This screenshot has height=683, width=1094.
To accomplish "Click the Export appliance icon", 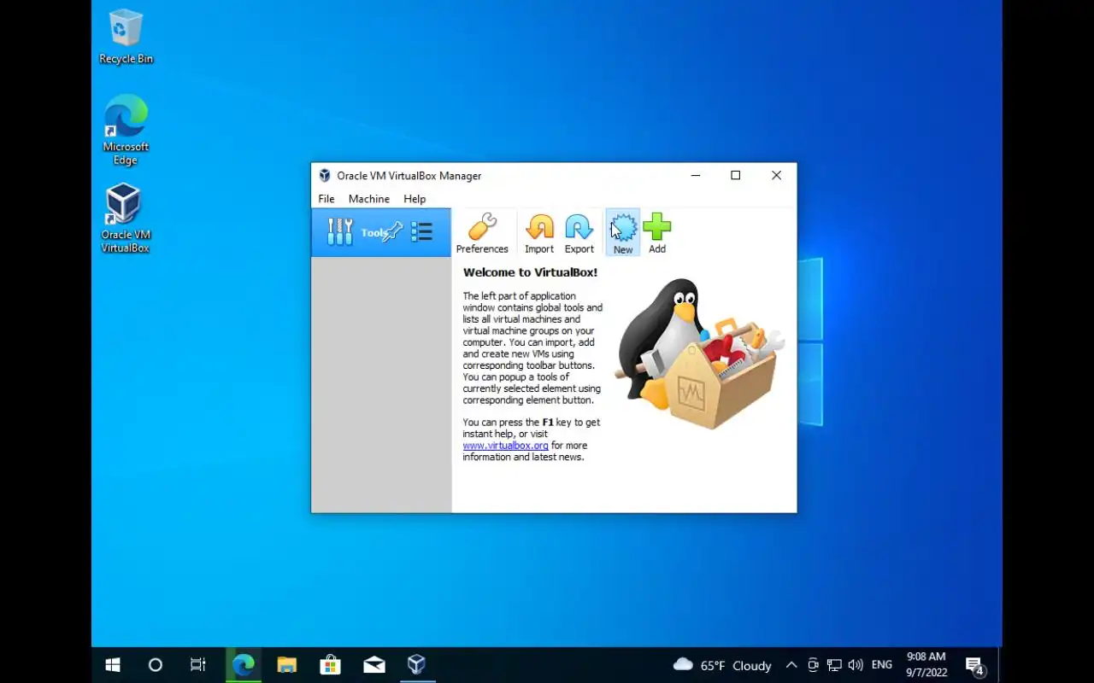I will [579, 233].
